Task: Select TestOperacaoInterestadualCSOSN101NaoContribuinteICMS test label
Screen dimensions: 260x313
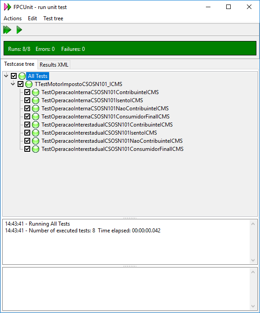Action: pyautogui.click(x=112, y=141)
